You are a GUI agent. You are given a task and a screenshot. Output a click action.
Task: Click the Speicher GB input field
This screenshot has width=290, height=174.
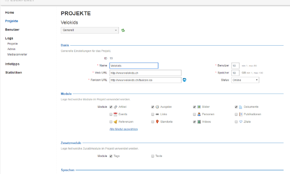coord(235,73)
